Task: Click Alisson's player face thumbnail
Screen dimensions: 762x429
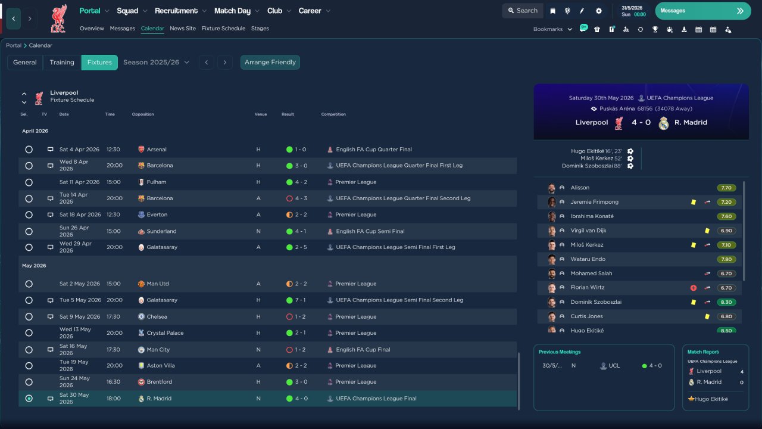Action: 552,188
